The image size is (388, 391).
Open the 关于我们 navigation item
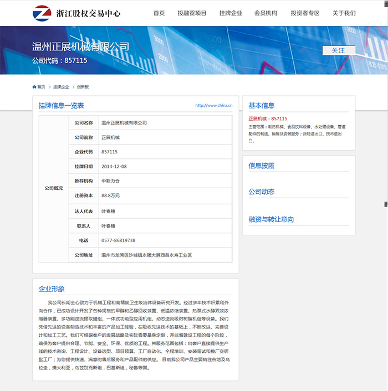click(x=344, y=13)
